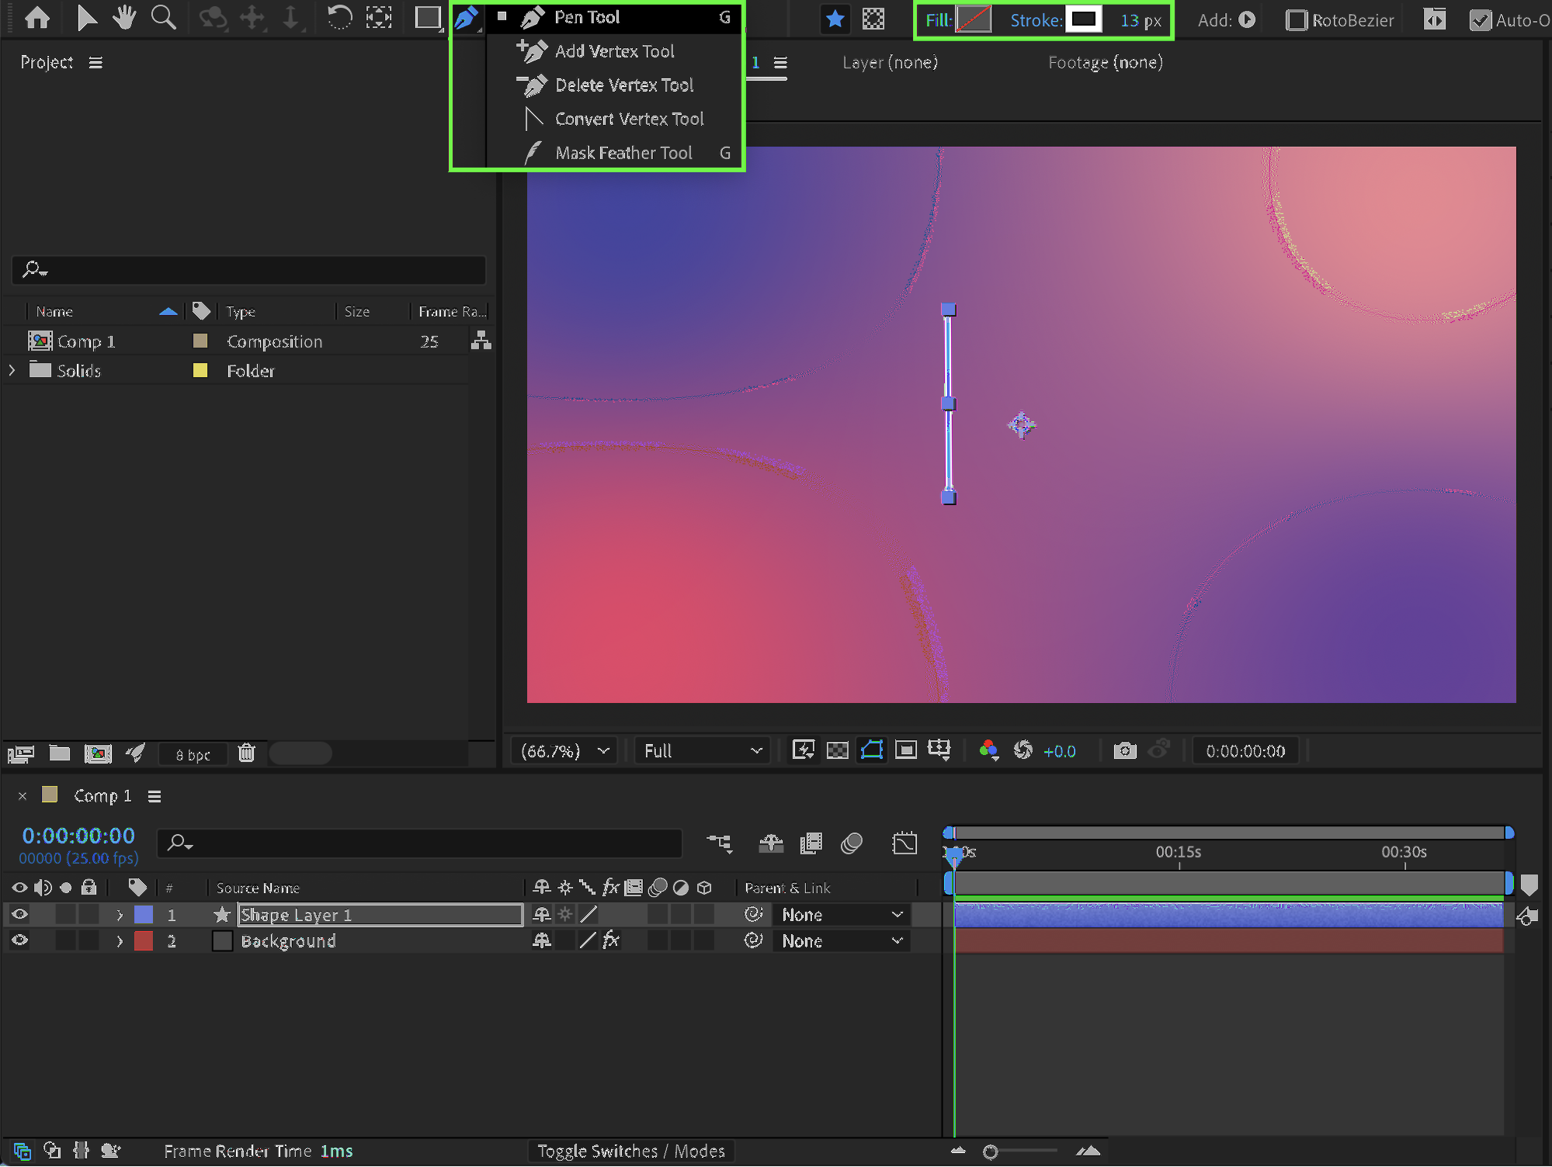Select the Hand tool

click(x=124, y=17)
